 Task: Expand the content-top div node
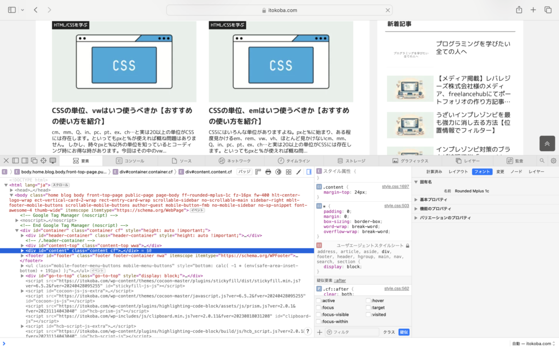point(22,246)
